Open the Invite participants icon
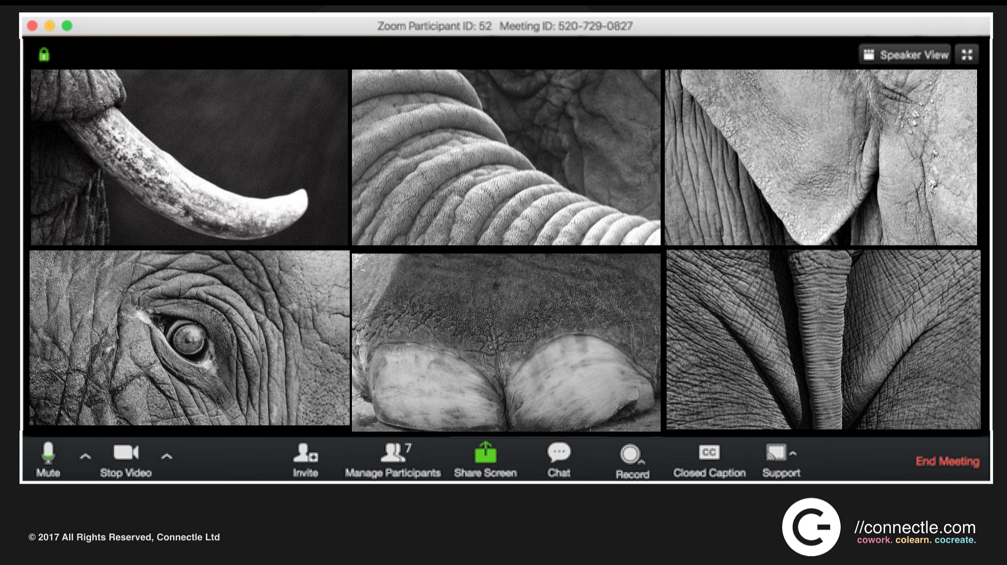This screenshot has height=565, width=1007. pyautogui.click(x=305, y=453)
